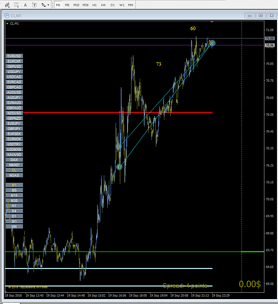Load the EURUSD symbol button
Image resolution: width=278 pixels, height=304 pixels.
coord(14,56)
